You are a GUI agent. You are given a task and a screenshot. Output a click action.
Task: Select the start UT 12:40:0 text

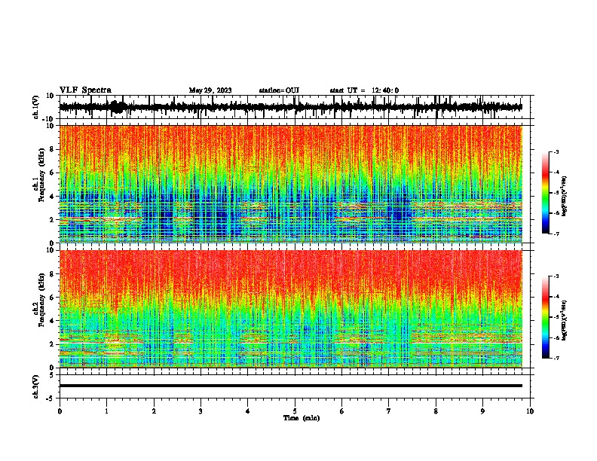364,90
